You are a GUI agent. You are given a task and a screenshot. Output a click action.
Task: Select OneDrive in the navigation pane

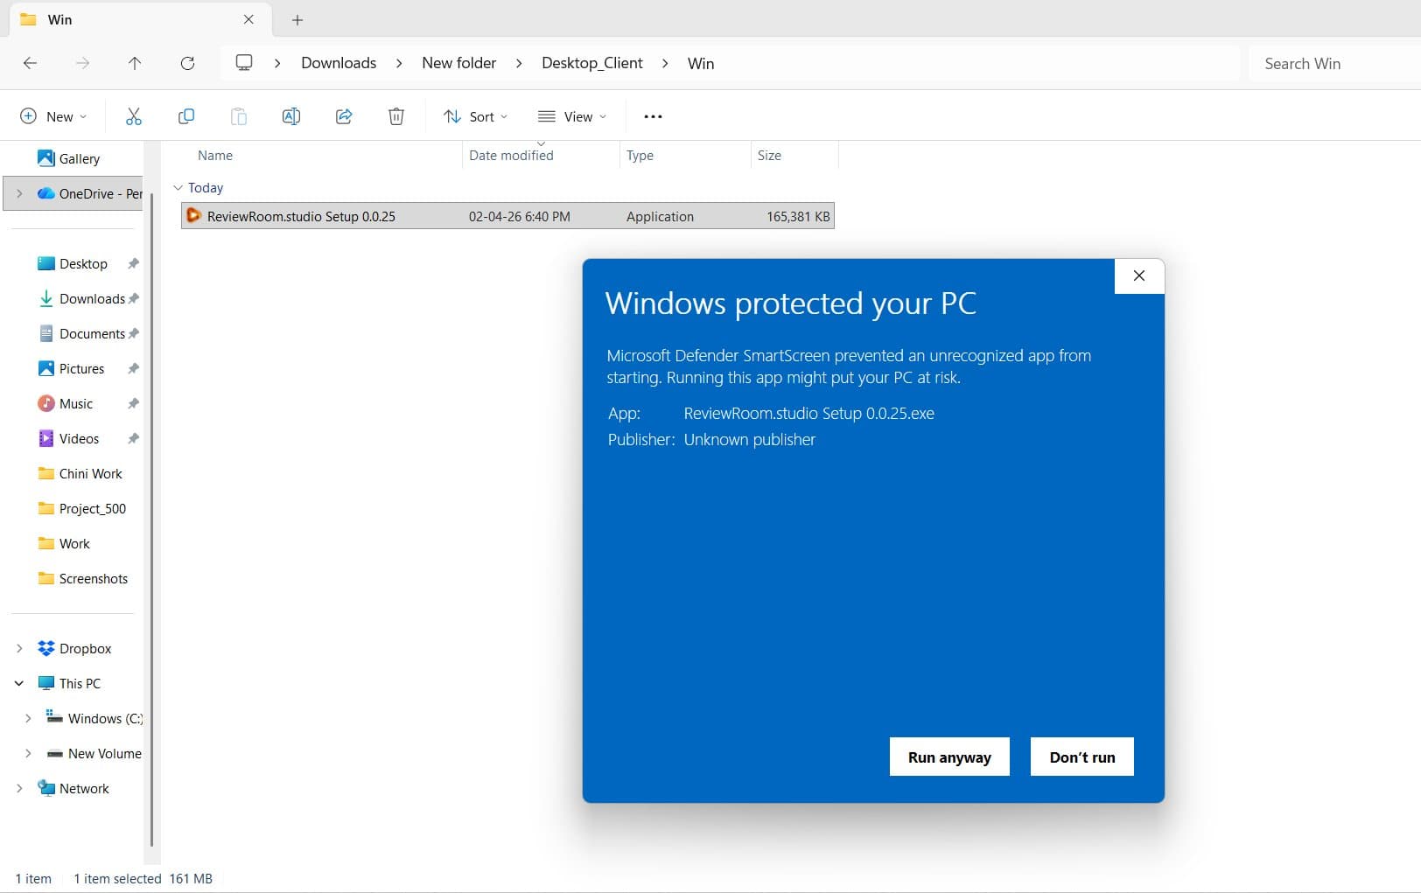(89, 193)
